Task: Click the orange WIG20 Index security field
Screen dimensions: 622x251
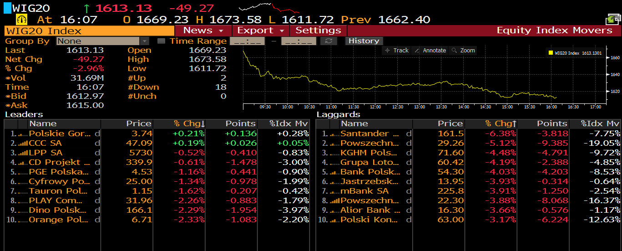Action: point(89,31)
